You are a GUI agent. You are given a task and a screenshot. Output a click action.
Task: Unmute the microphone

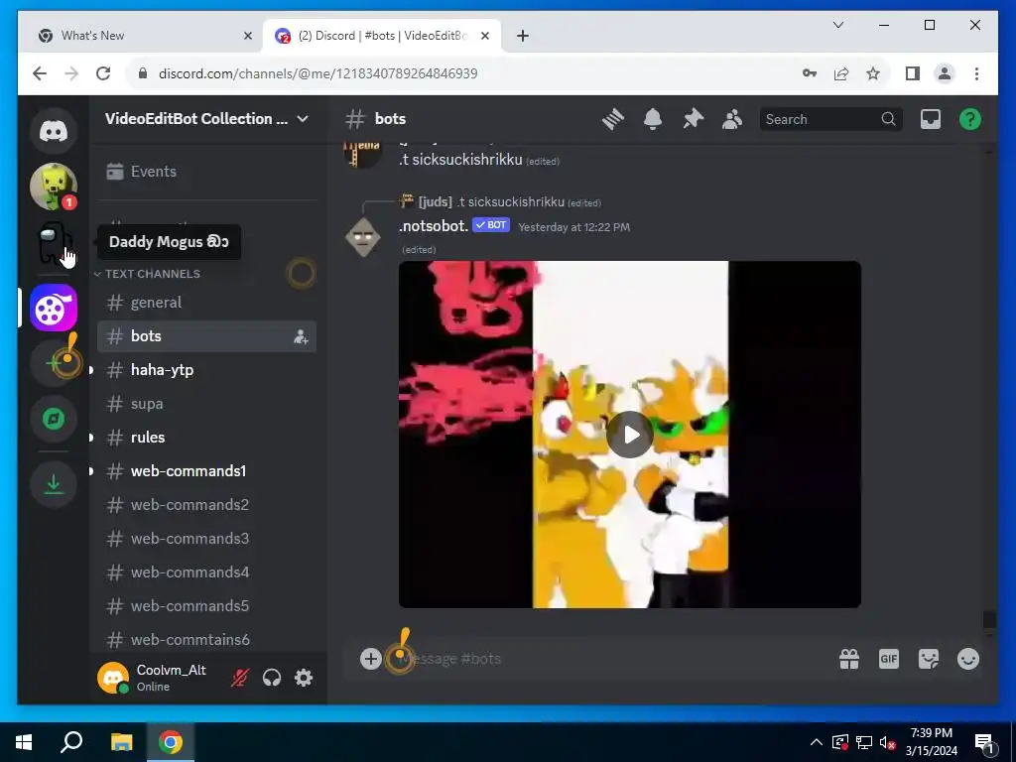(x=240, y=678)
